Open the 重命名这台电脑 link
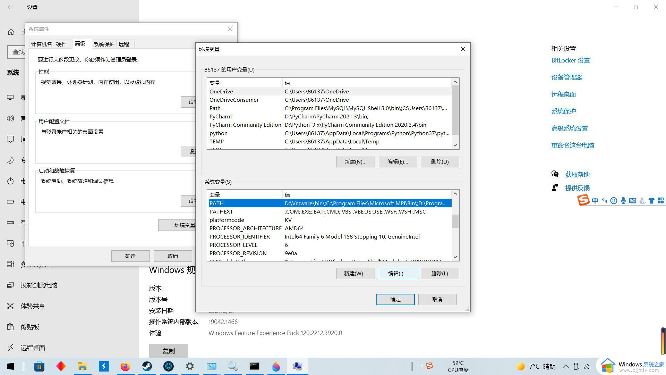666x375 pixels. tap(573, 145)
